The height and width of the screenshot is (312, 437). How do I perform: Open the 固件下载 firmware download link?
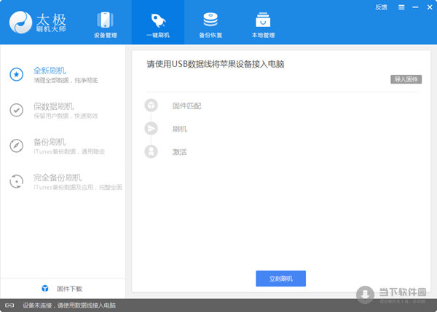(x=69, y=289)
